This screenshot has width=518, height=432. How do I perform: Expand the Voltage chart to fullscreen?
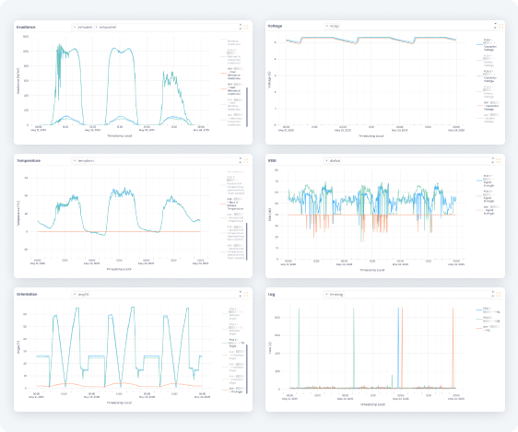pyautogui.click(x=501, y=26)
